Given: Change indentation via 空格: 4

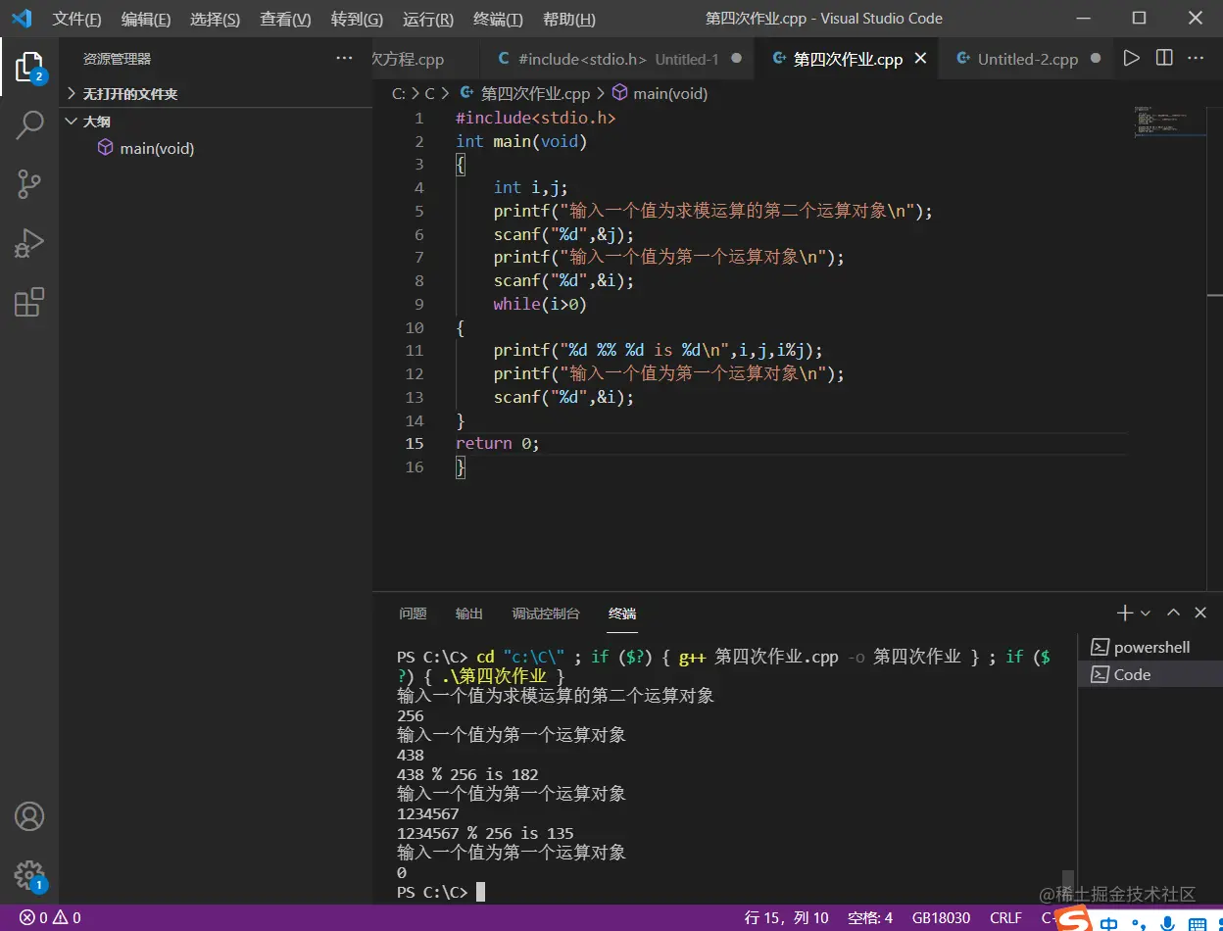Looking at the screenshot, I should tap(870, 918).
